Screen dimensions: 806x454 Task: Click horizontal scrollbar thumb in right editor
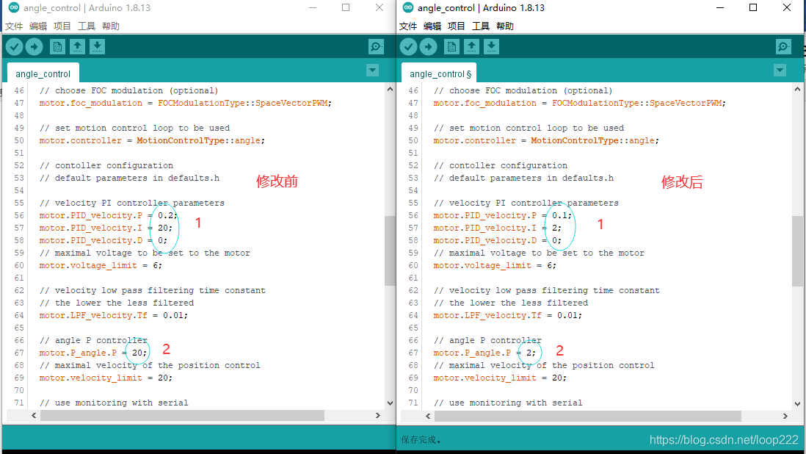pos(588,416)
